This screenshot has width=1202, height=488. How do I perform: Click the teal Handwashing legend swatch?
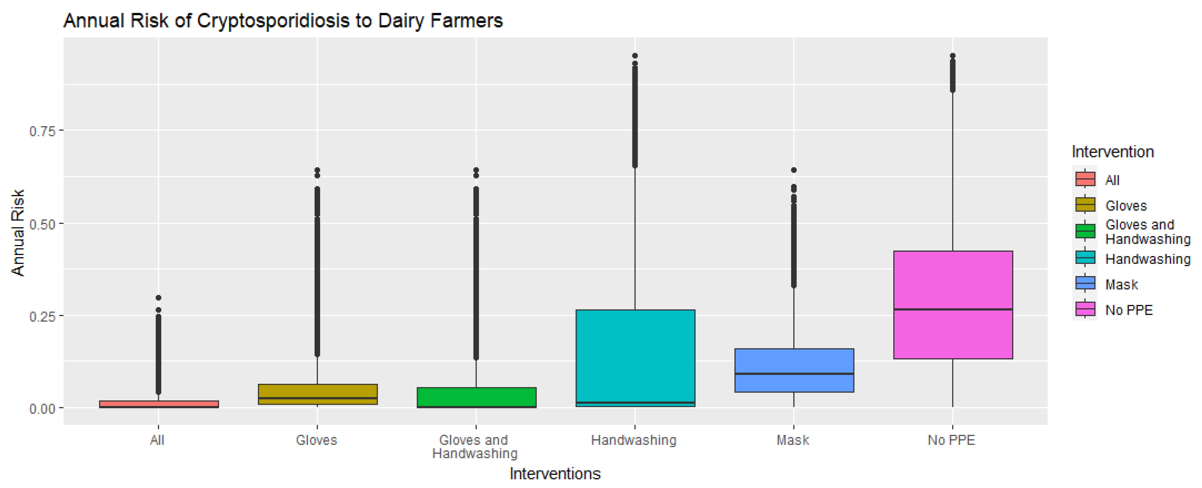pyautogui.click(x=1085, y=258)
